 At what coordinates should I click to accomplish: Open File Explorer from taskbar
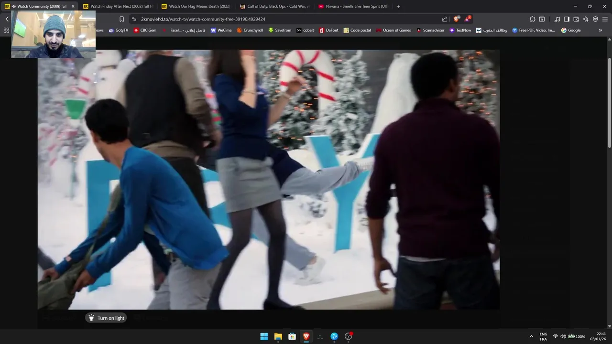click(278, 336)
